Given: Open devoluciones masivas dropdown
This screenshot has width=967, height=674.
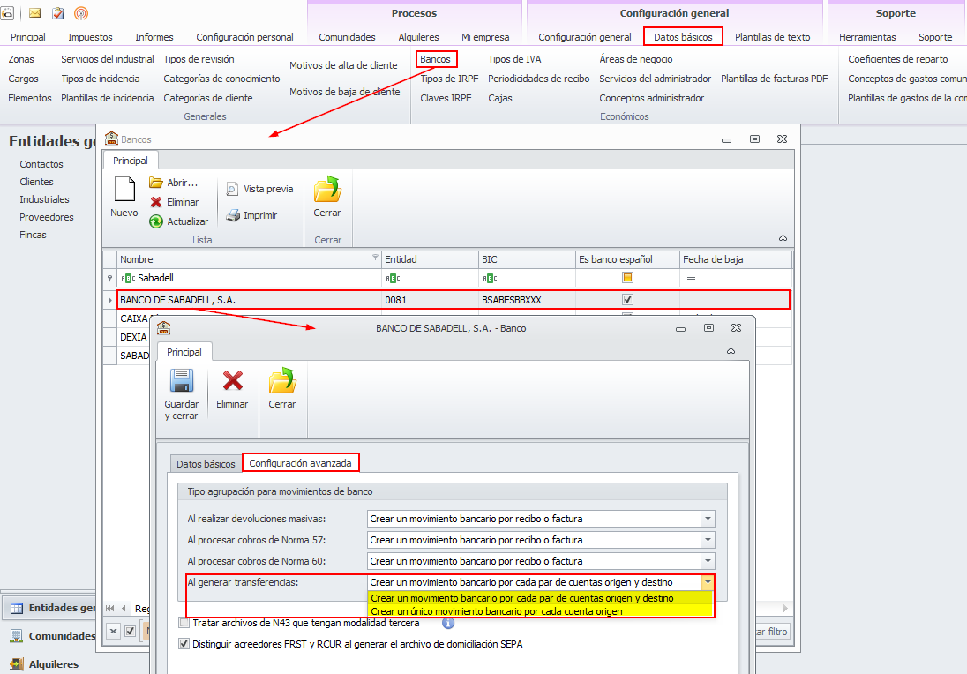Looking at the screenshot, I should tap(708, 519).
